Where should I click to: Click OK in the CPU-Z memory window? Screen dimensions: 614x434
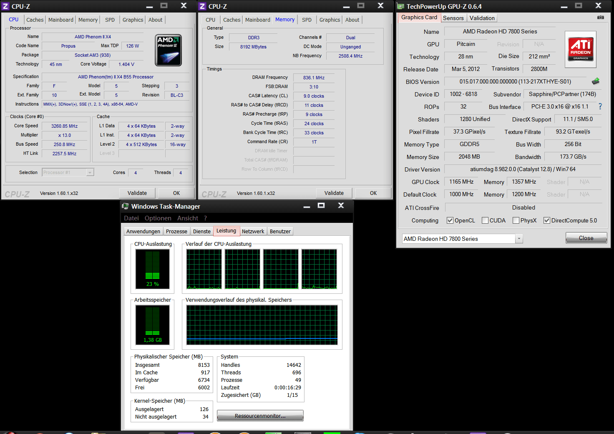pos(373,193)
